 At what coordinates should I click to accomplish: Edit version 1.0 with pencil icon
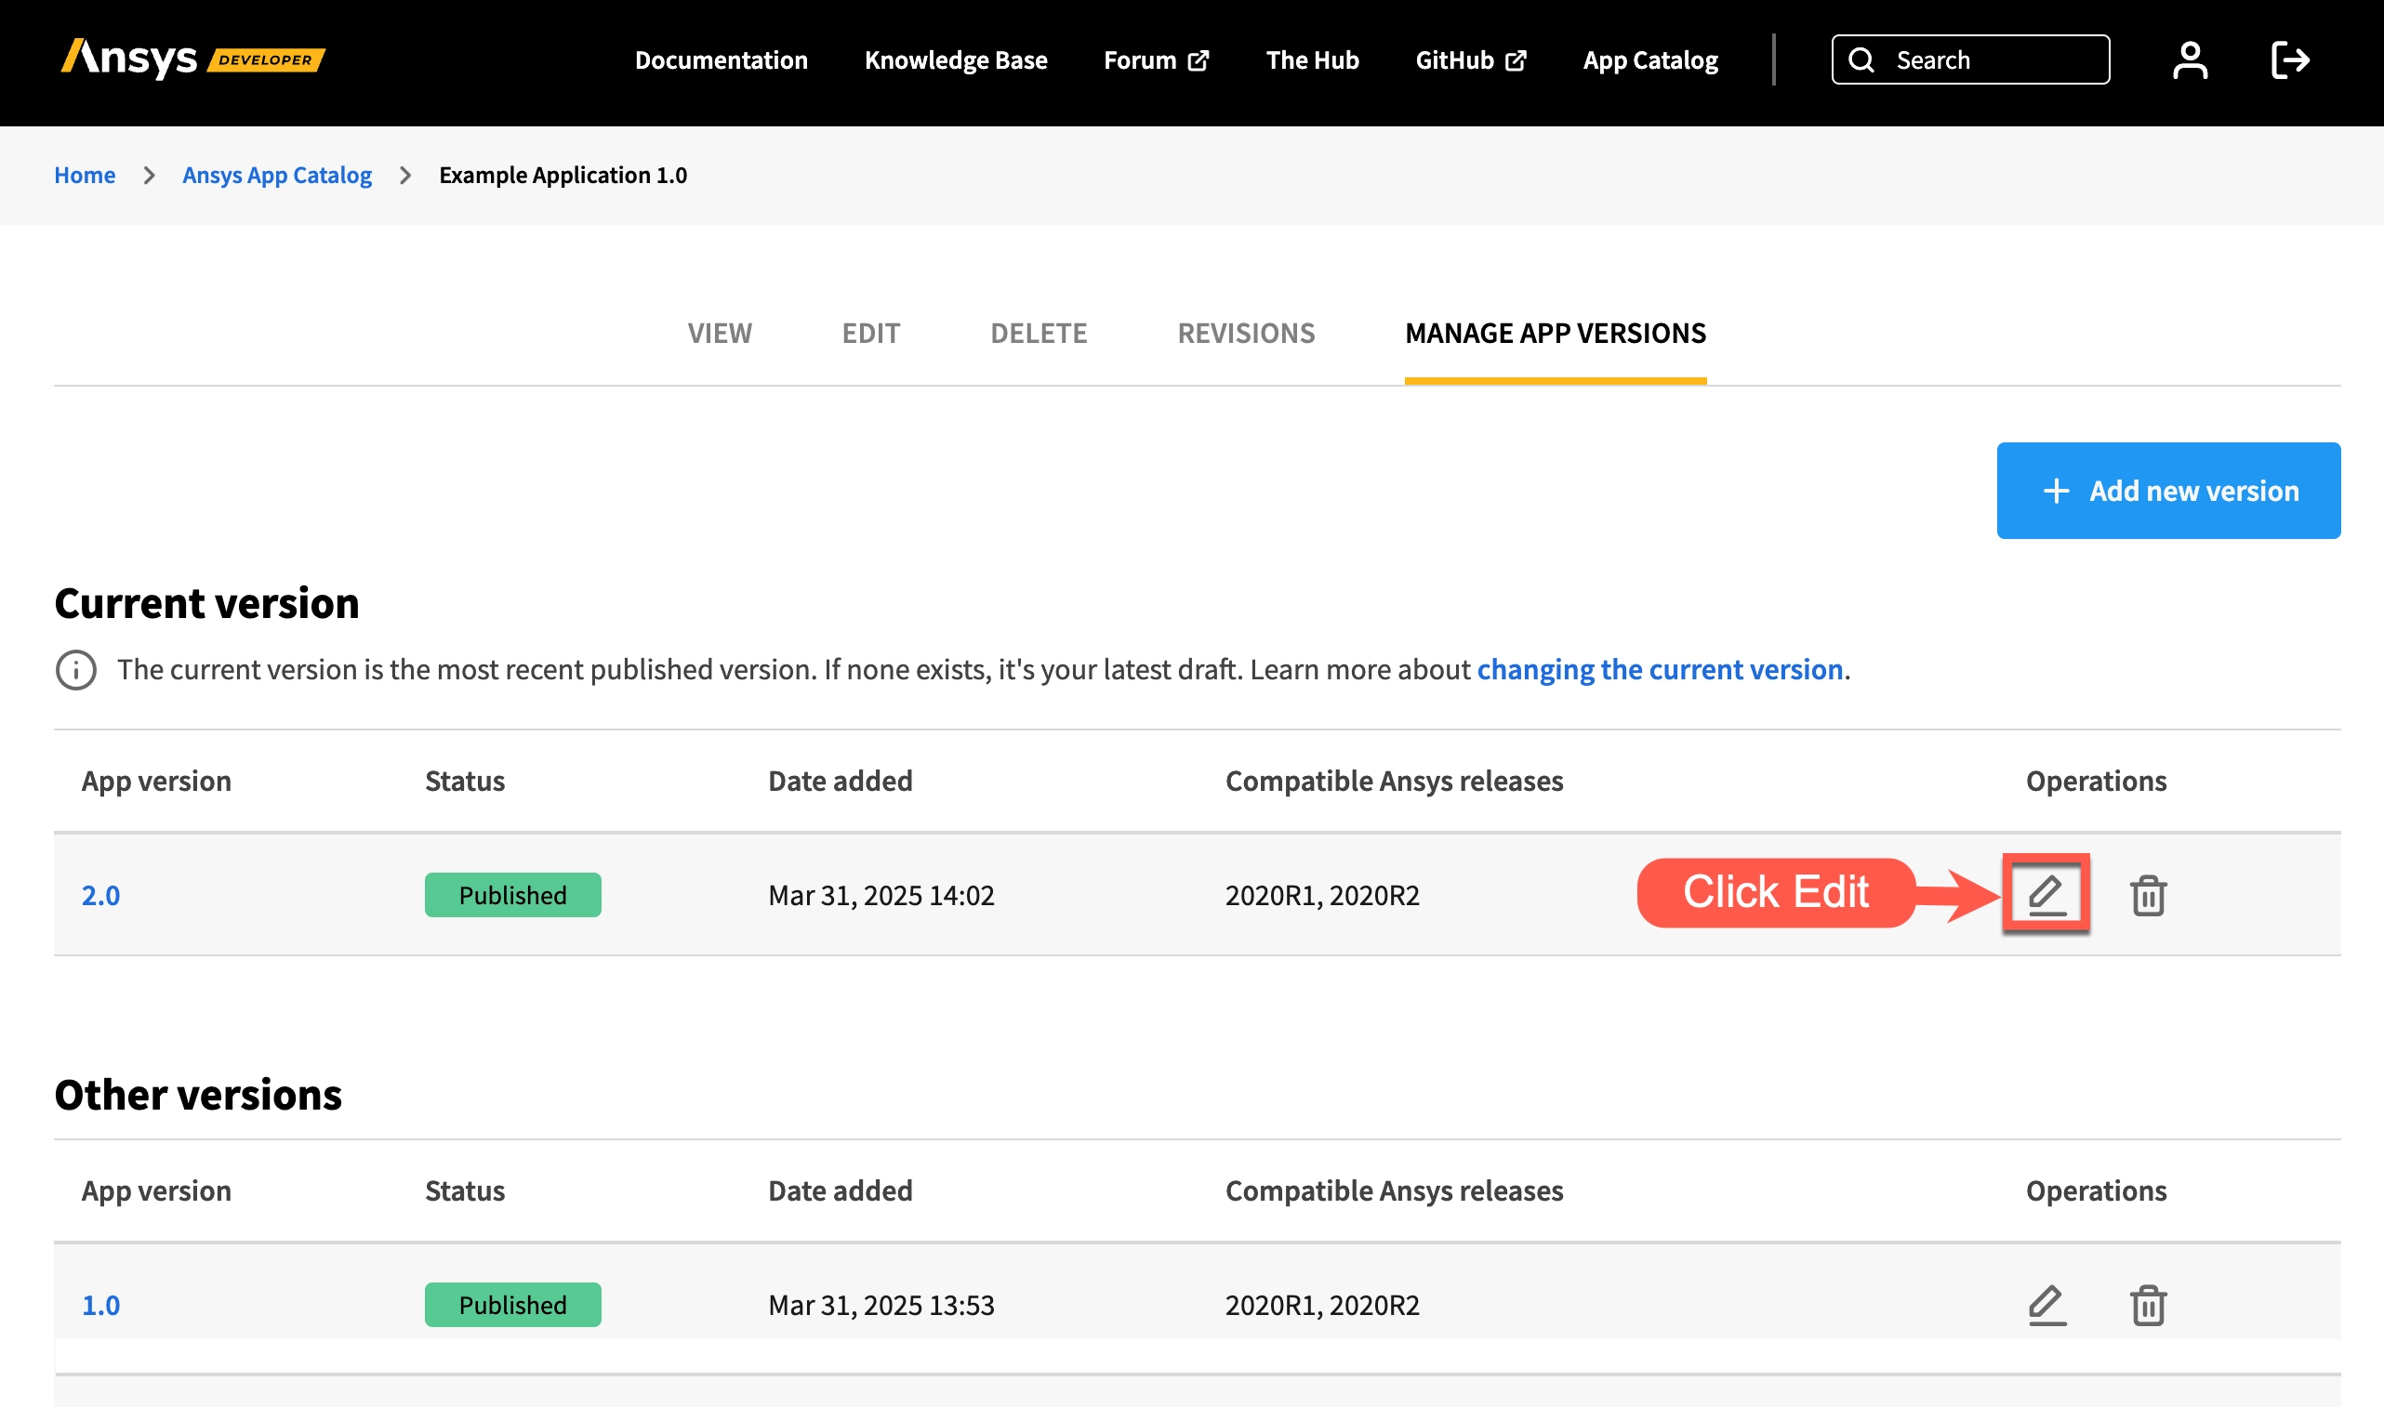coord(2046,1306)
